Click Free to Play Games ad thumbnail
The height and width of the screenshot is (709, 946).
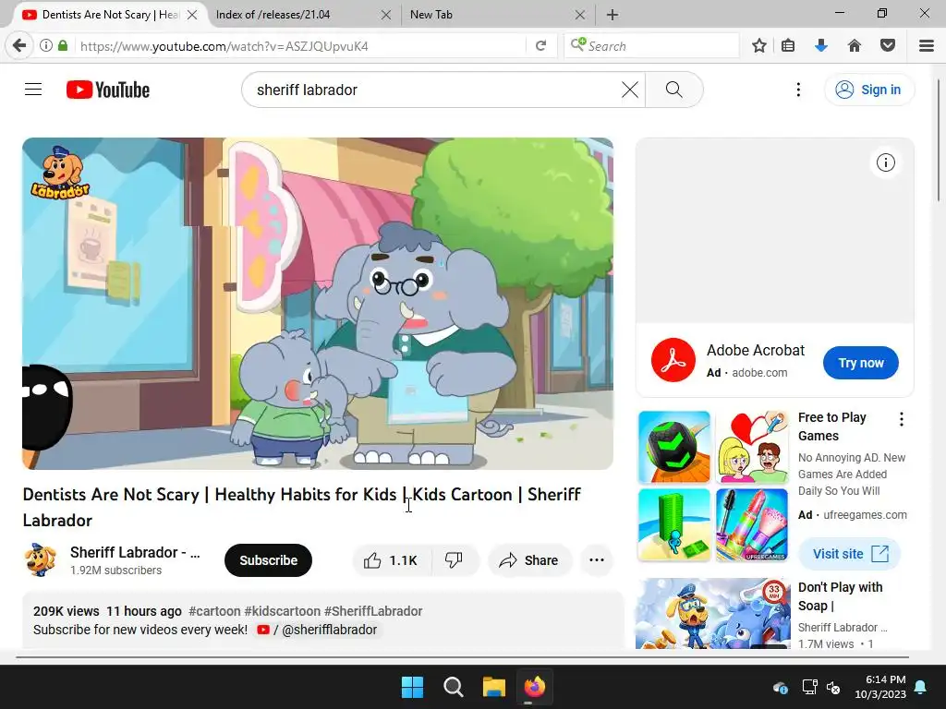(x=713, y=486)
